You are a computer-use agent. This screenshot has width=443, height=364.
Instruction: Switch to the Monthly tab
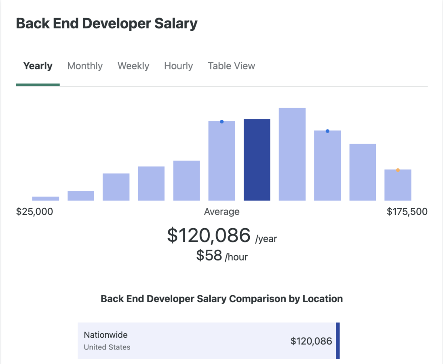pyautogui.click(x=85, y=66)
